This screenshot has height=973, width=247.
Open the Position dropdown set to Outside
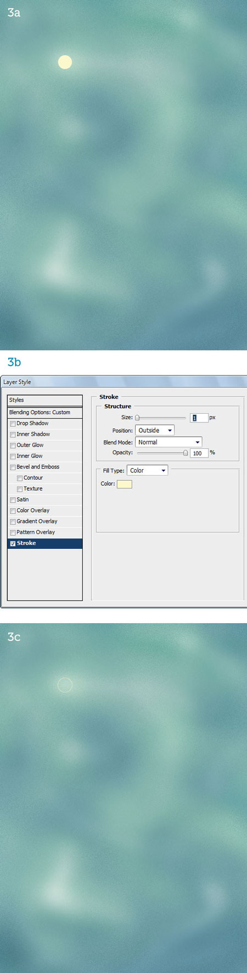tap(155, 431)
